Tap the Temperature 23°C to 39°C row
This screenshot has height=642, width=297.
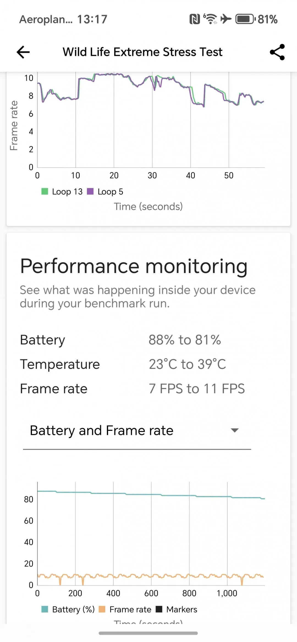123,364
